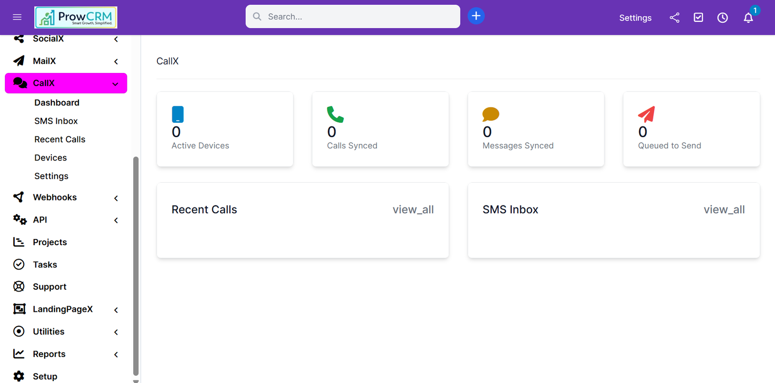Click the red Queued to Send plane icon
The image size is (775, 383).
[x=647, y=115]
